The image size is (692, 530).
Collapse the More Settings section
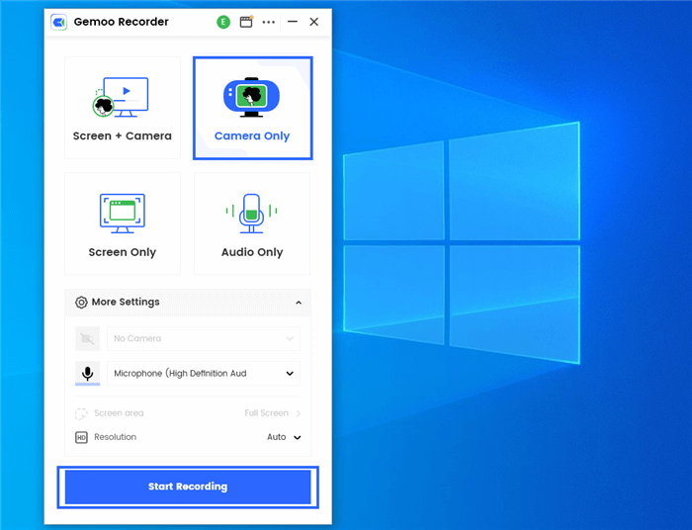(299, 303)
